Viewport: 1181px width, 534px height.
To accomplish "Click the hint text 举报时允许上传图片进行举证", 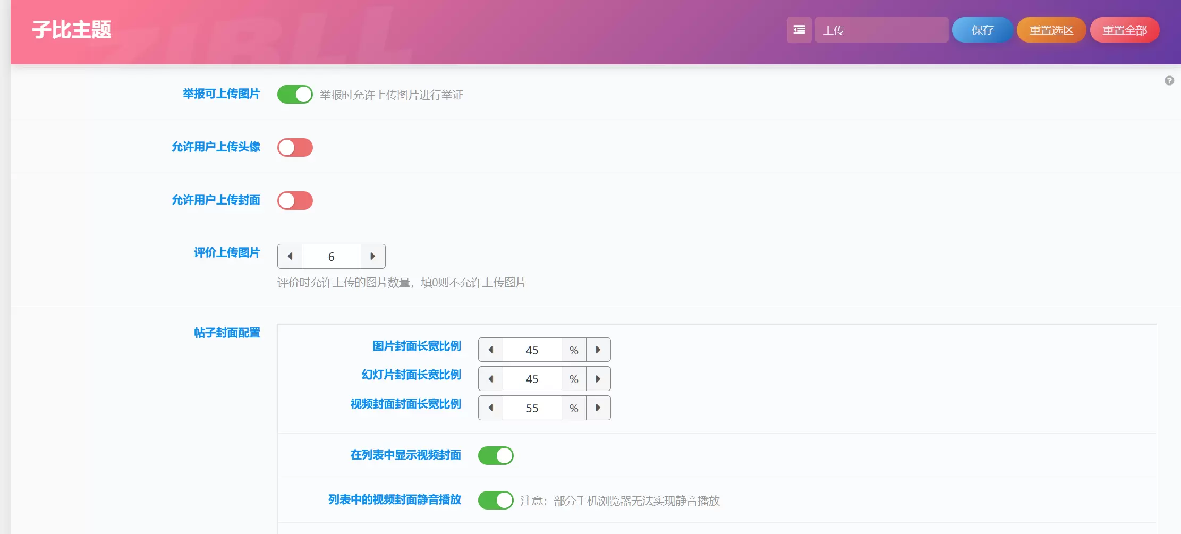I will 392,95.
